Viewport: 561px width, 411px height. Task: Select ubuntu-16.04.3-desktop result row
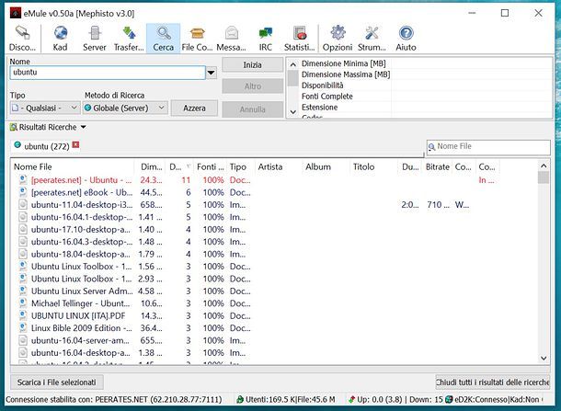pos(274,242)
